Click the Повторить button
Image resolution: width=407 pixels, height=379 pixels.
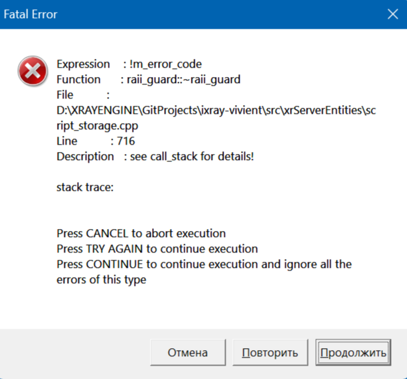270,353
